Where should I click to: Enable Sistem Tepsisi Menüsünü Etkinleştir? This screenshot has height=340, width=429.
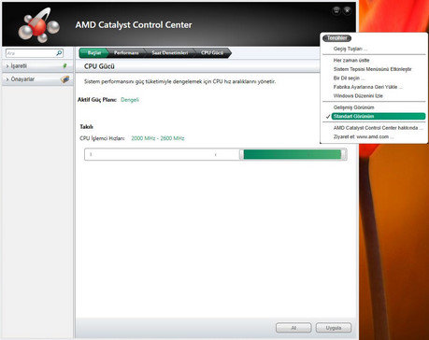pos(374,69)
